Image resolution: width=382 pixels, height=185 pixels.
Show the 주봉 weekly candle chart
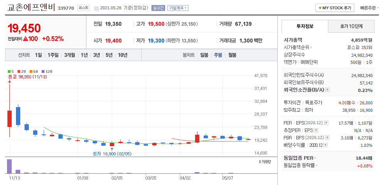pos(218,55)
